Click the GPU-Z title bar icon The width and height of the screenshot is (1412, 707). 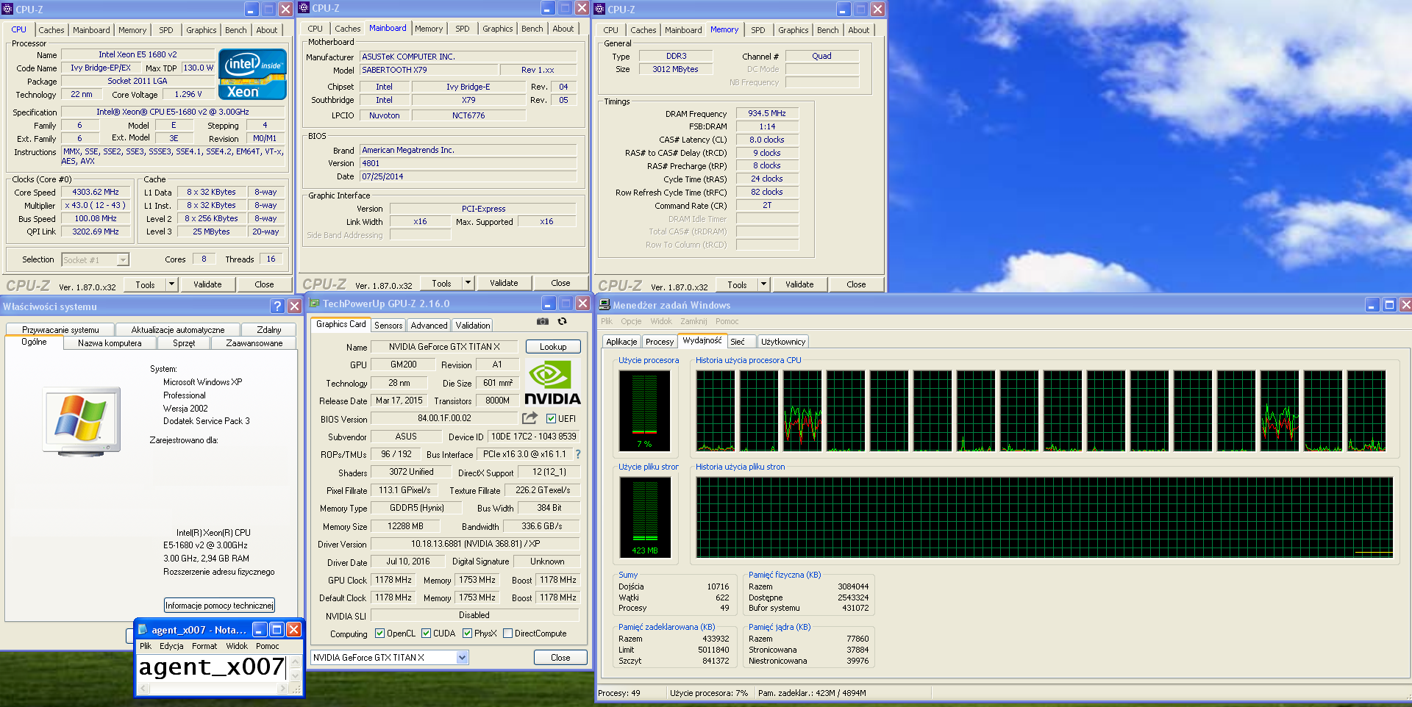click(x=314, y=303)
